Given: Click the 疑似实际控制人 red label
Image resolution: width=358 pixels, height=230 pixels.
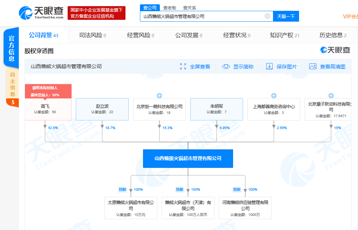Looking at the screenshot, I should click(45, 88).
